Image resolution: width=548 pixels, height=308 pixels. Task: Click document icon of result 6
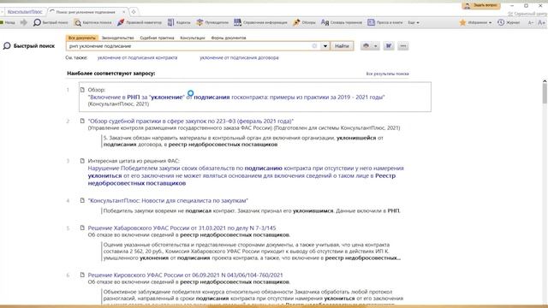pos(82,275)
